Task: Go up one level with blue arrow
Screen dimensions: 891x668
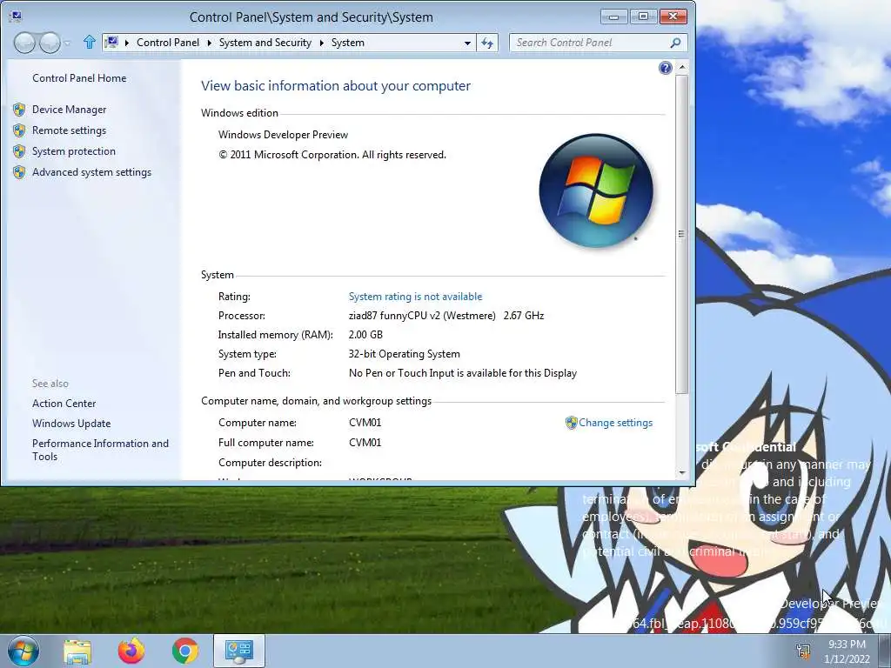Action: (x=90, y=42)
